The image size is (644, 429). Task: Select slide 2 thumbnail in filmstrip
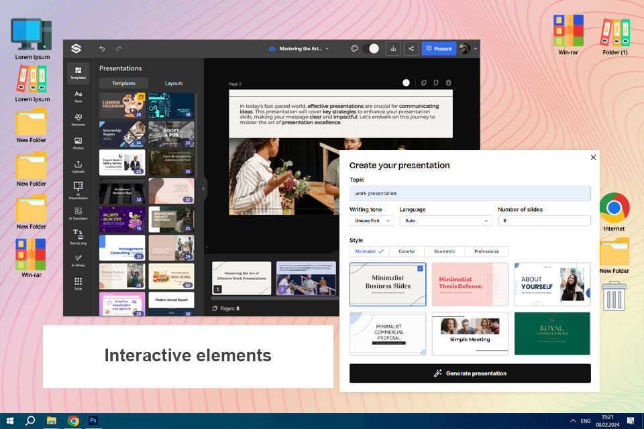point(306,278)
